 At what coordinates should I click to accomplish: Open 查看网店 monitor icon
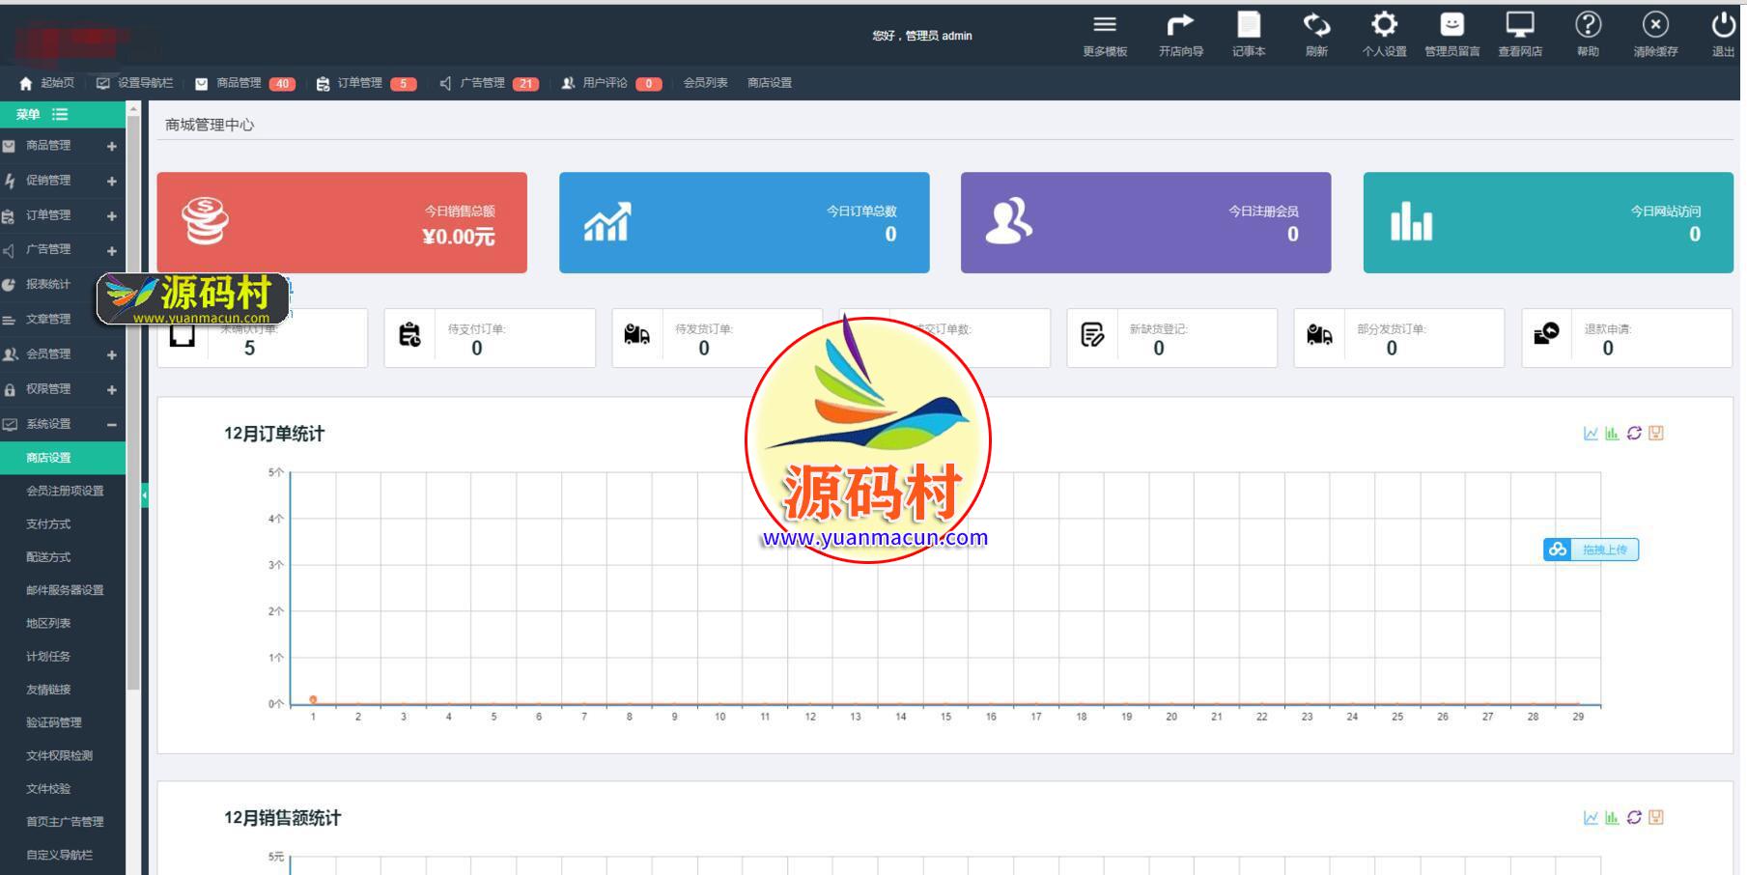(x=1520, y=26)
